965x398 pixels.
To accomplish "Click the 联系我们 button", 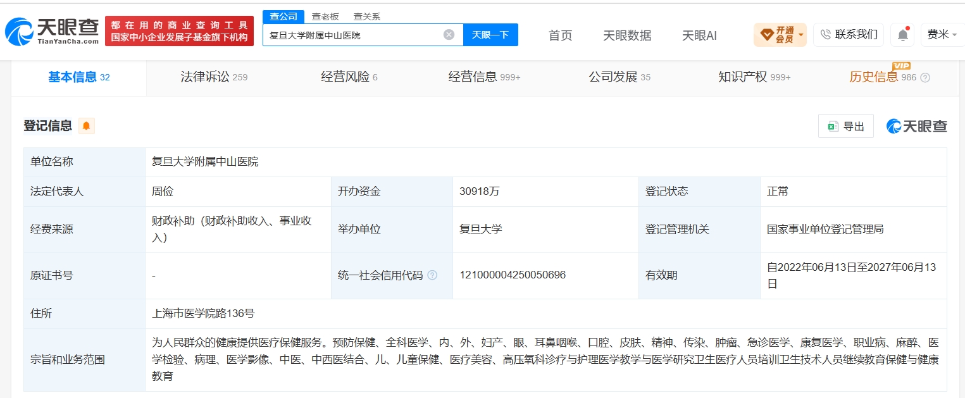I will pyautogui.click(x=849, y=35).
